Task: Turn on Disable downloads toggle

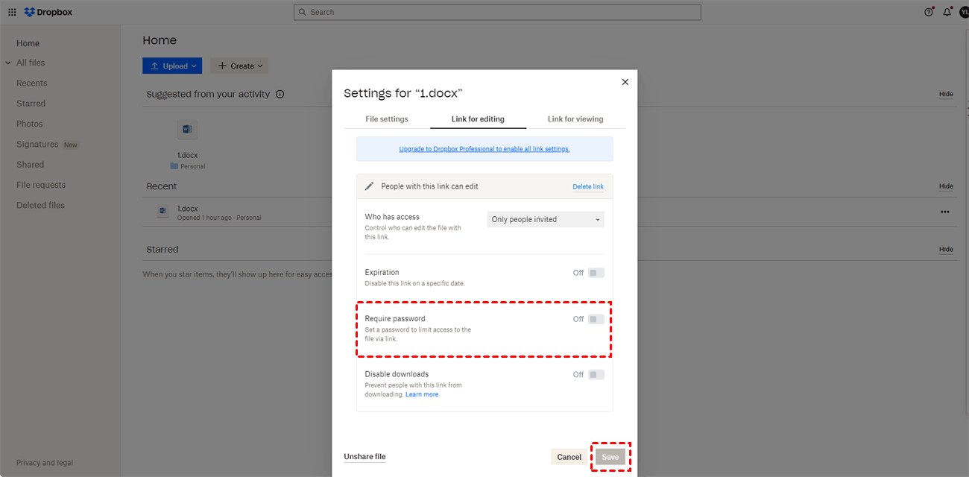Action: [x=596, y=375]
